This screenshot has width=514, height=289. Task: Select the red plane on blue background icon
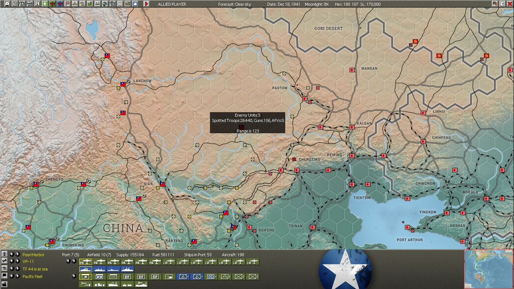(60, 4)
